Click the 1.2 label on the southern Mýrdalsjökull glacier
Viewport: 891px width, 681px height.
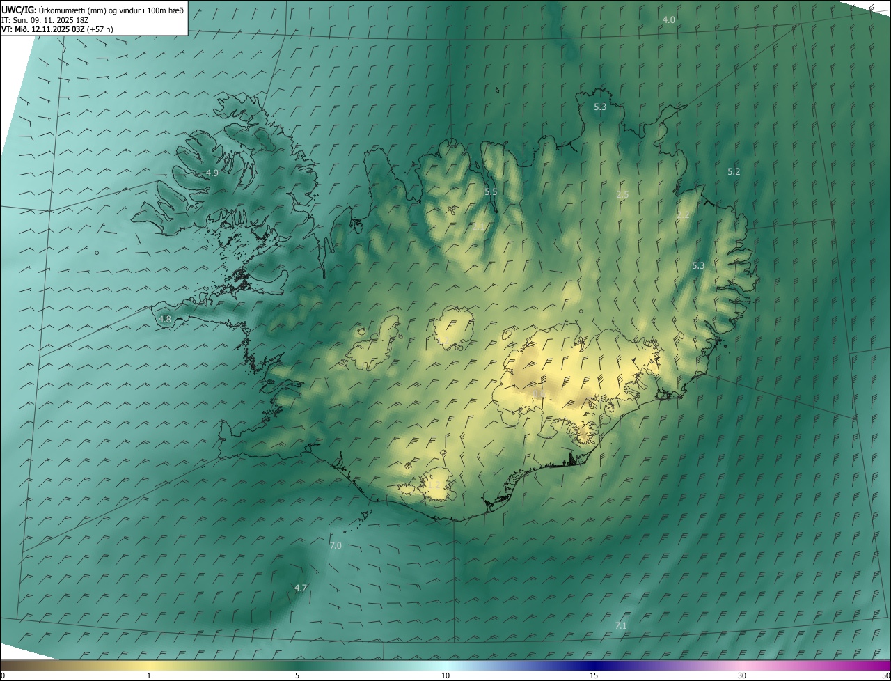click(x=433, y=485)
